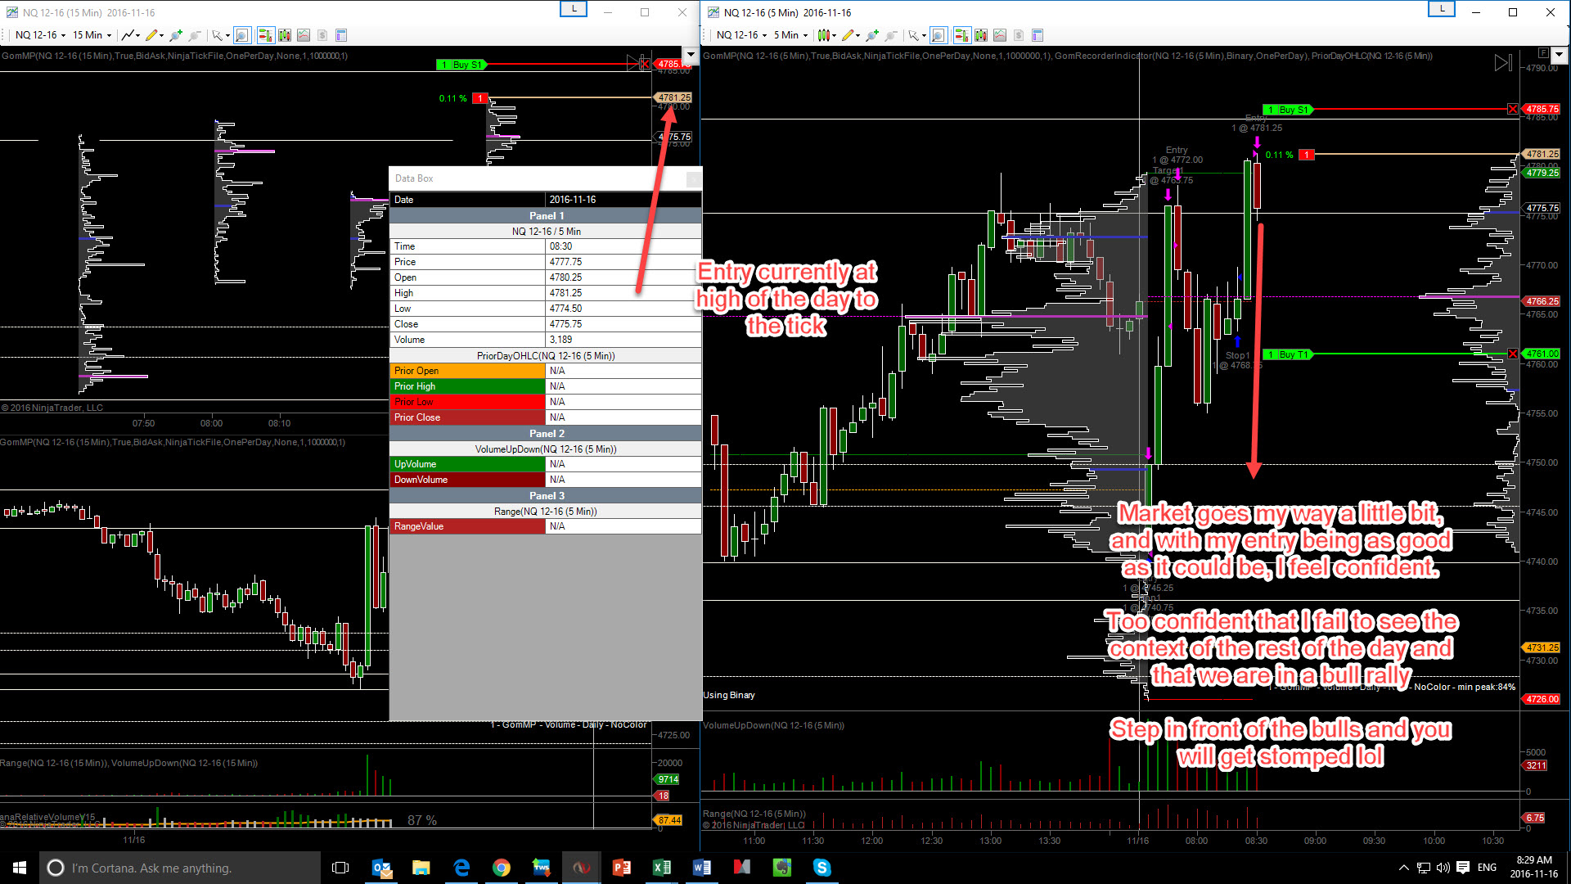
Task: Click the 4781.25 price marker on 5 Min chart
Action: tap(1542, 154)
